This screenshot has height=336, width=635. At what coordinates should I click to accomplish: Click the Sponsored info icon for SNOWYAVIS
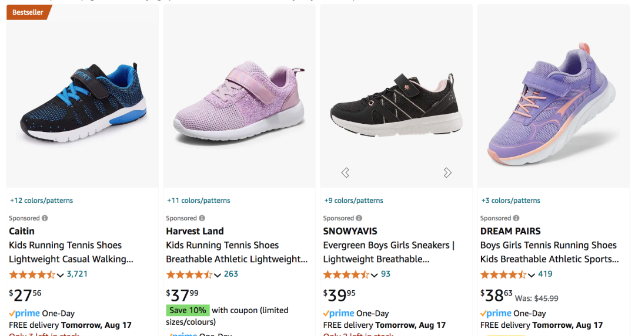pyautogui.click(x=359, y=218)
